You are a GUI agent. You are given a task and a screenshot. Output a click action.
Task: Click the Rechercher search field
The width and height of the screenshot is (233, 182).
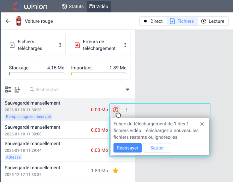pos(73,89)
